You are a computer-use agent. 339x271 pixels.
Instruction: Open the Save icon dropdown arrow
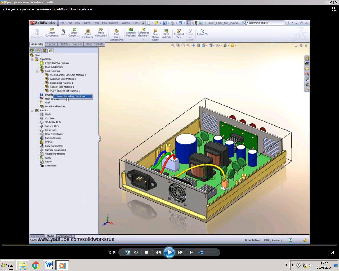pos(168,23)
